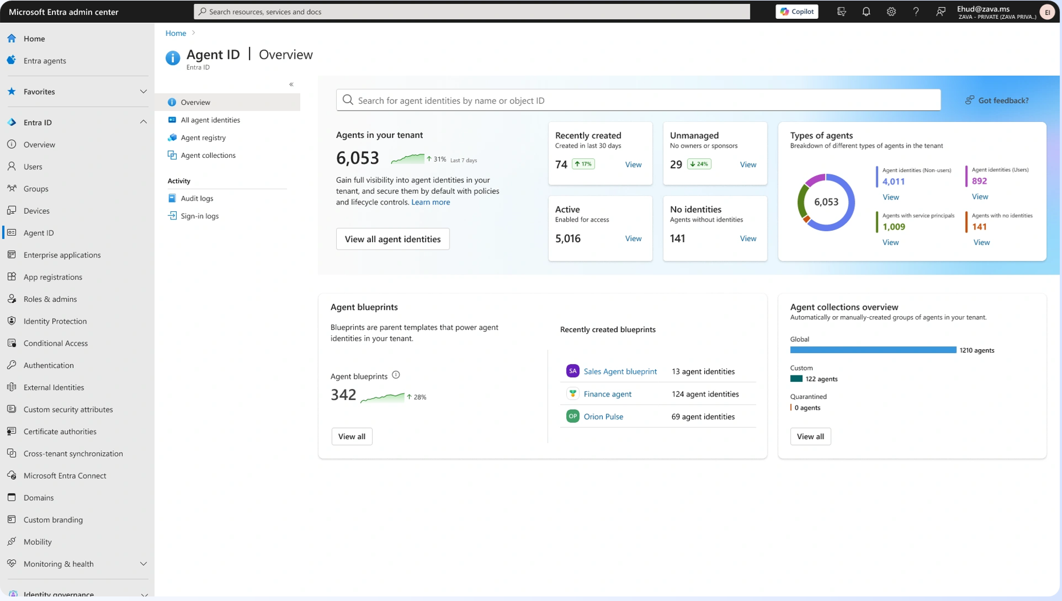This screenshot has height=601, width=1062.
Task: Click the Sales Agent blueprint SA avatar
Action: 573,371
